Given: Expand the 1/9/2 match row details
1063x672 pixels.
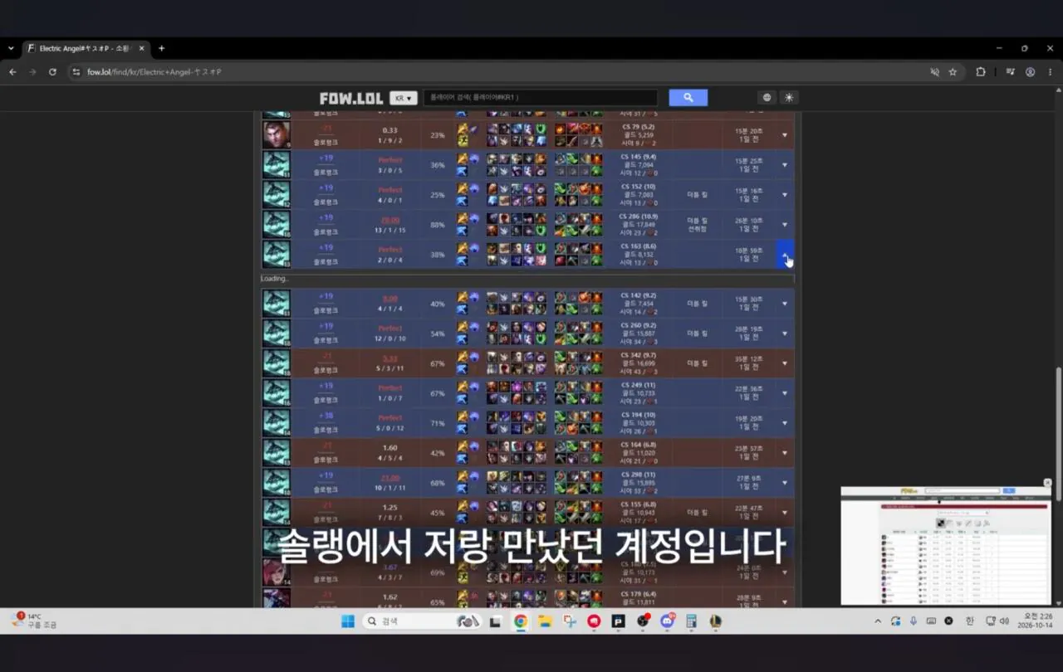Looking at the screenshot, I should [785, 135].
